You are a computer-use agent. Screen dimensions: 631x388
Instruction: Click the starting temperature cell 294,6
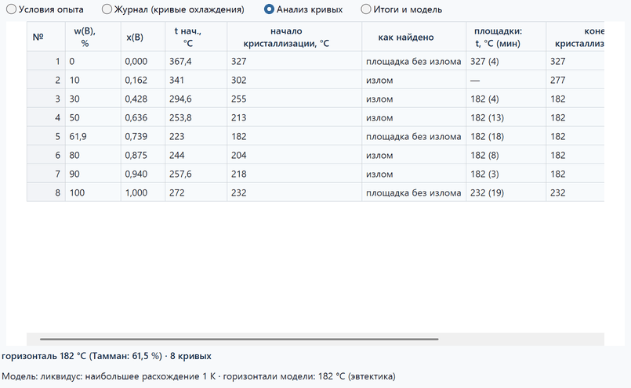196,99
